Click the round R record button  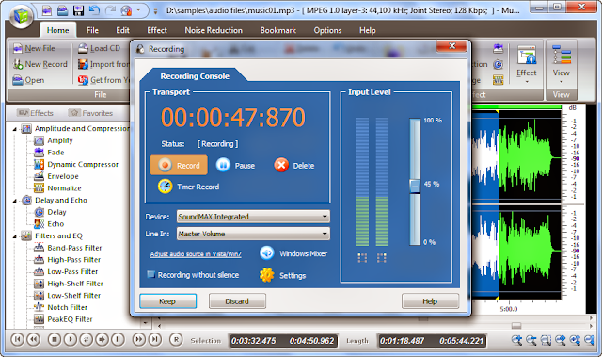[x=176, y=339]
